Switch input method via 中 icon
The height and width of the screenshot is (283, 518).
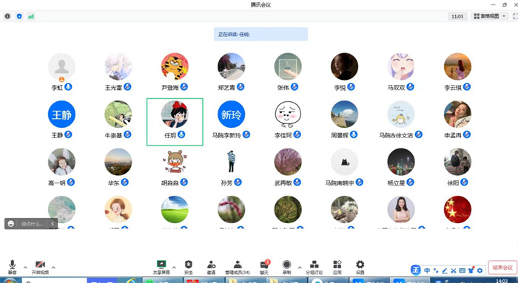tap(427, 270)
